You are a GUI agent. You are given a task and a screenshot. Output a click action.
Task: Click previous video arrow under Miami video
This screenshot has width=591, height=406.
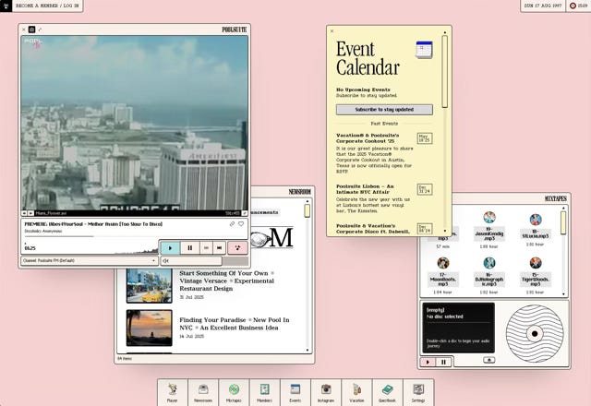[x=25, y=213]
